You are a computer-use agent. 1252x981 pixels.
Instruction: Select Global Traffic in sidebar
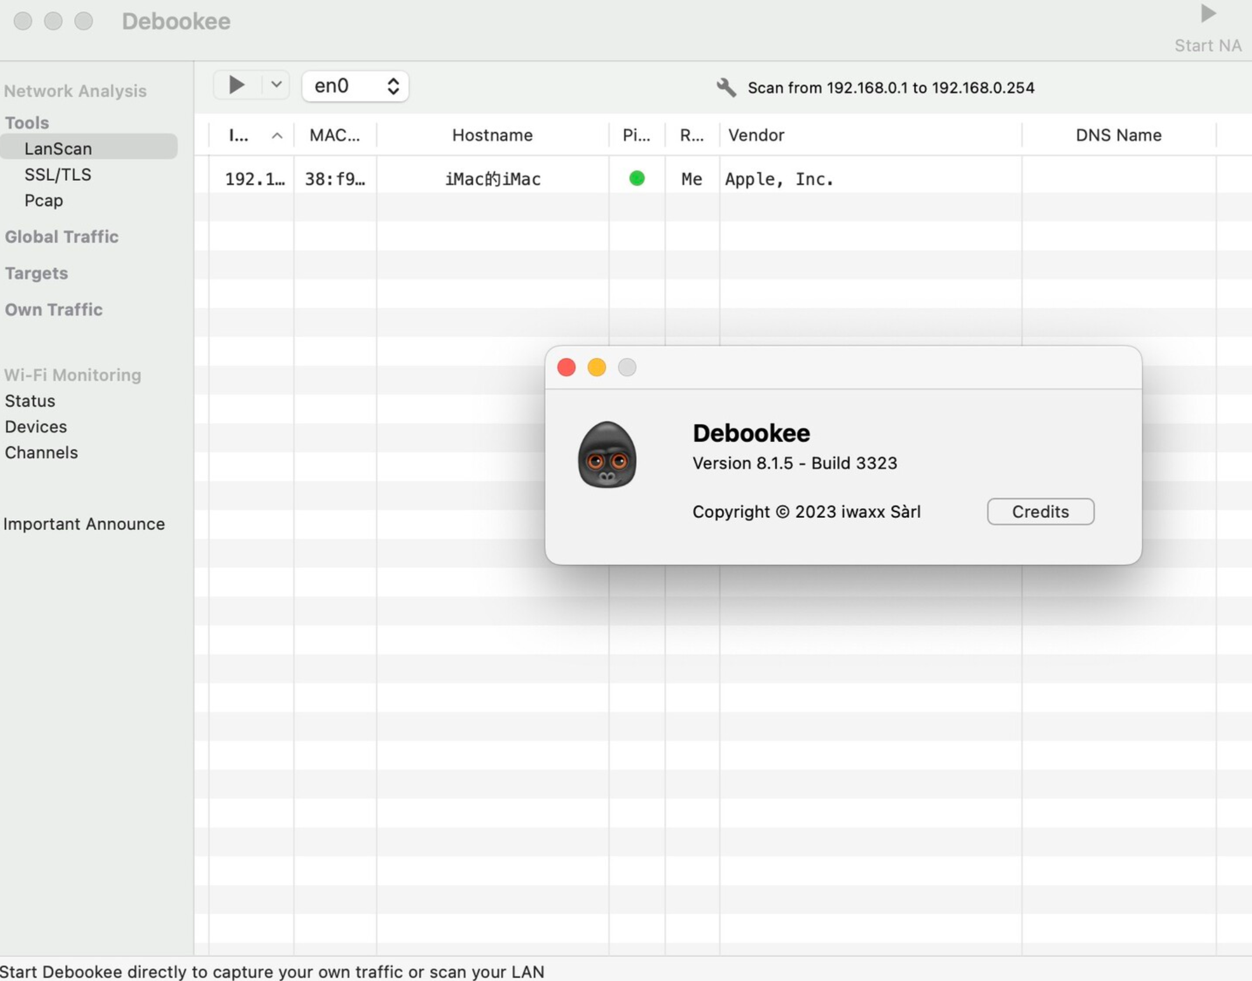click(x=62, y=236)
